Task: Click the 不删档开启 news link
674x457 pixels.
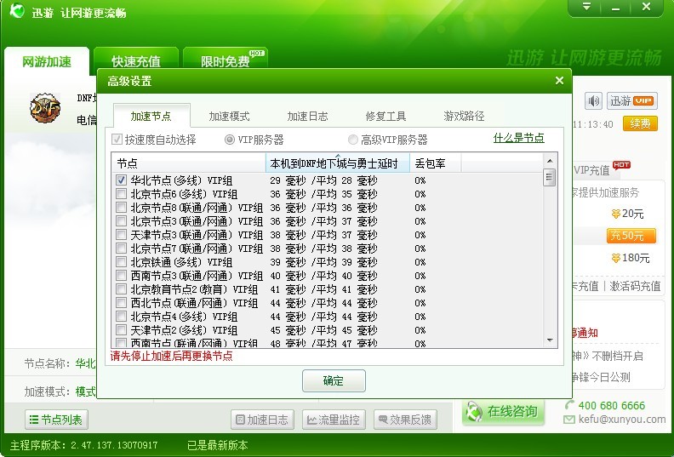Action: point(607,356)
